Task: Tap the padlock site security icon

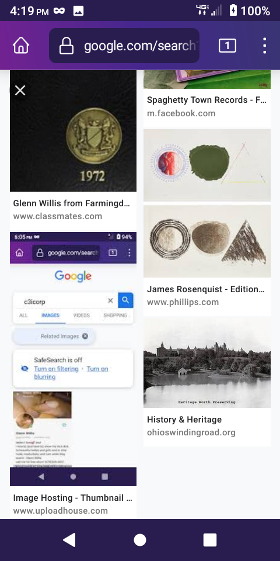Action: [66, 46]
